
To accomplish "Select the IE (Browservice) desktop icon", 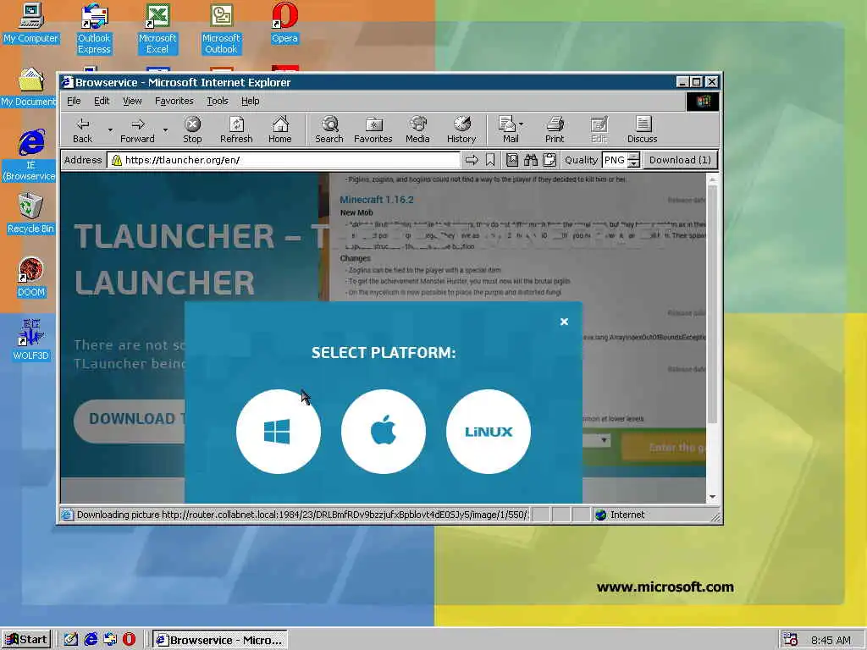I will [x=30, y=156].
